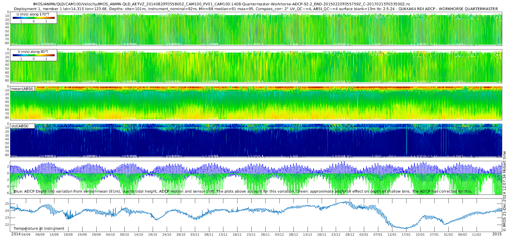Click the V (m/s) velocity colorbar

pyautogui.click(x=34, y=55)
